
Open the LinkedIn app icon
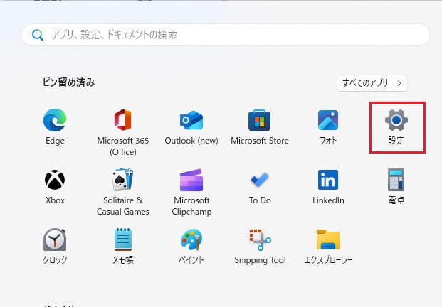click(328, 180)
